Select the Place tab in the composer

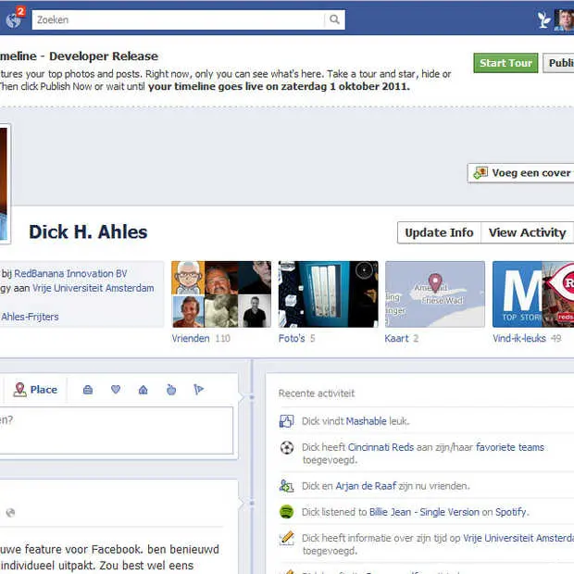click(35, 390)
